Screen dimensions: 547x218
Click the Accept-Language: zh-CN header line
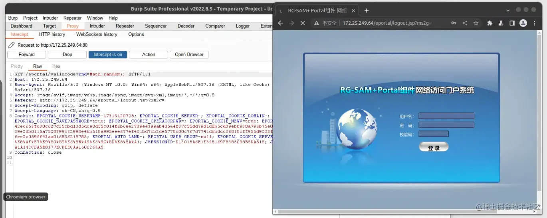pos(57,111)
